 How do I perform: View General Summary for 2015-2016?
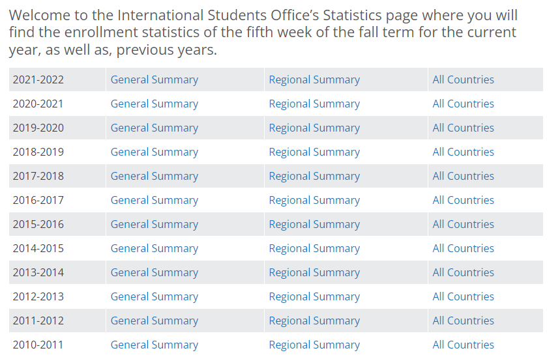pos(154,224)
